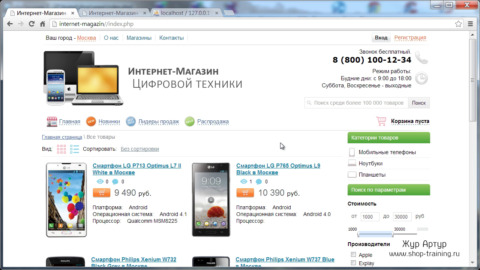Click the Поиск search button
Viewport: 480px width, 270px height.
click(419, 103)
